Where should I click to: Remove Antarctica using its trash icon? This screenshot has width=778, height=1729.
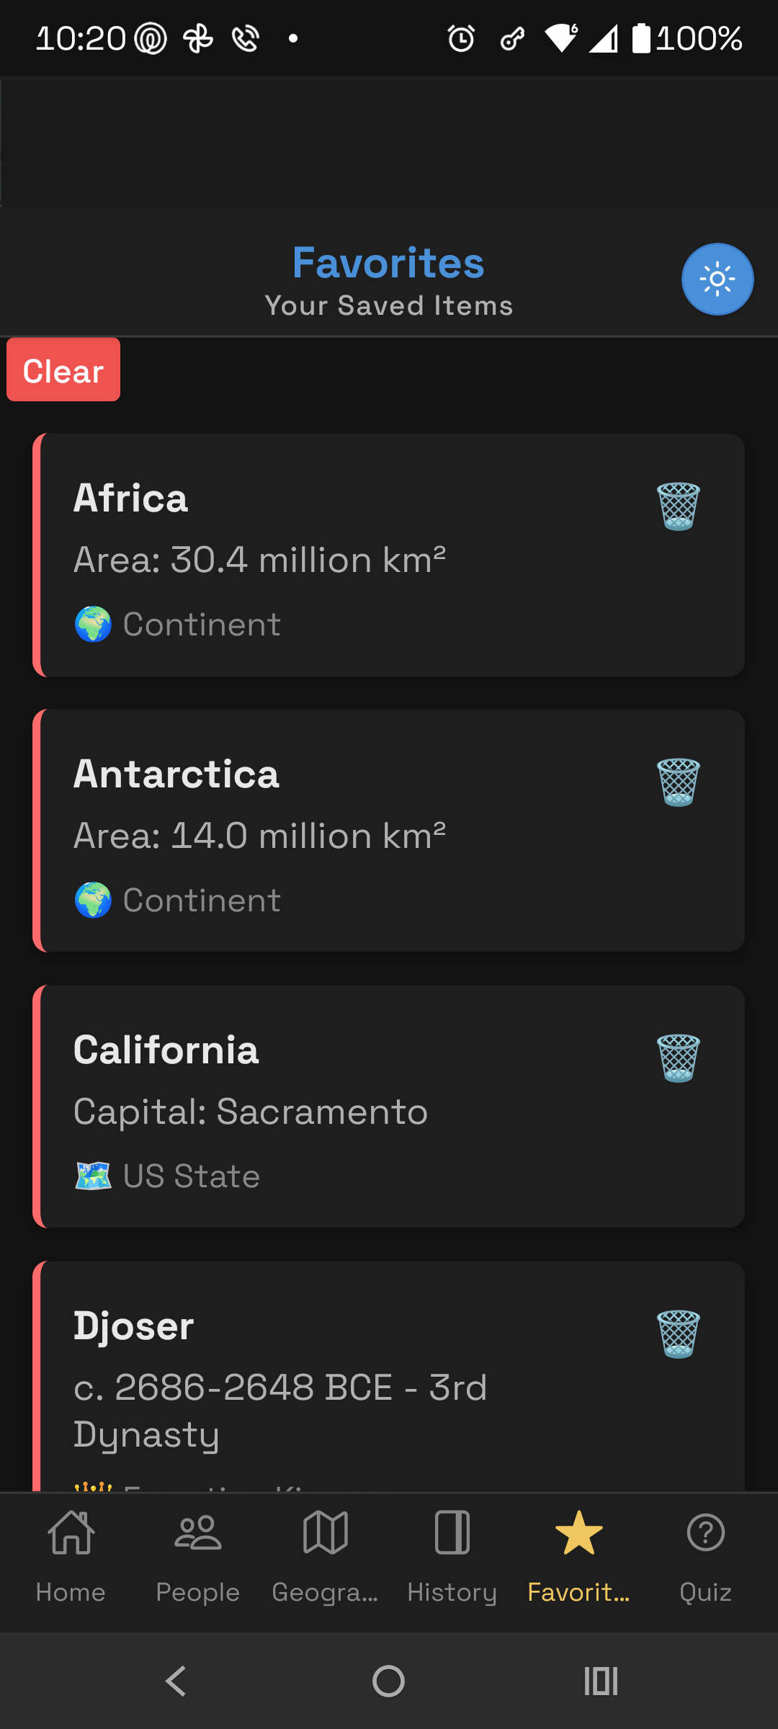[x=678, y=782]
